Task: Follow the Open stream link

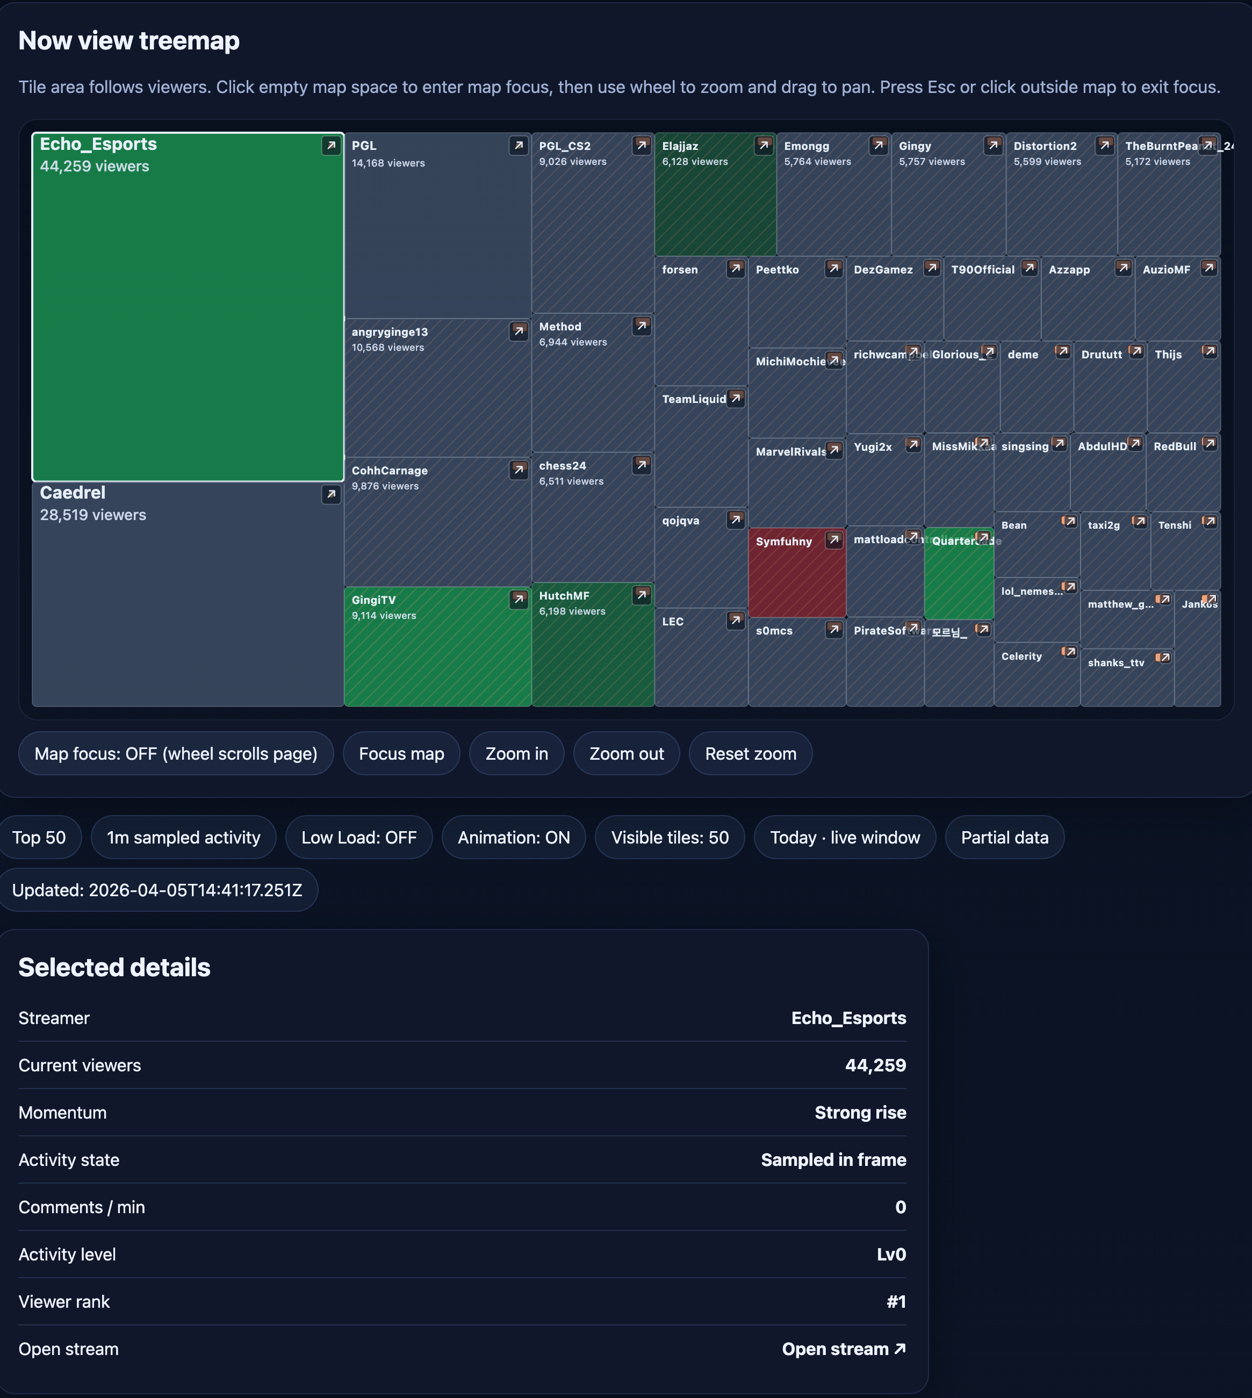Action: (x=844, y=1349)
